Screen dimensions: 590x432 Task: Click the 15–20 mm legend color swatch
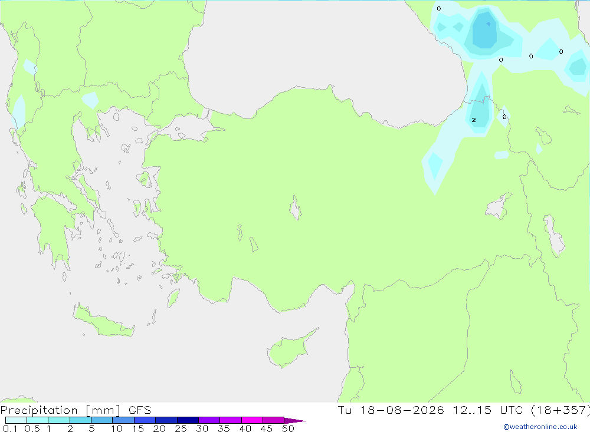tap(145, 420)
